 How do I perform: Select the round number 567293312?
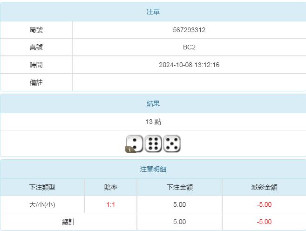pyautogui.click(x=189, y=30)
